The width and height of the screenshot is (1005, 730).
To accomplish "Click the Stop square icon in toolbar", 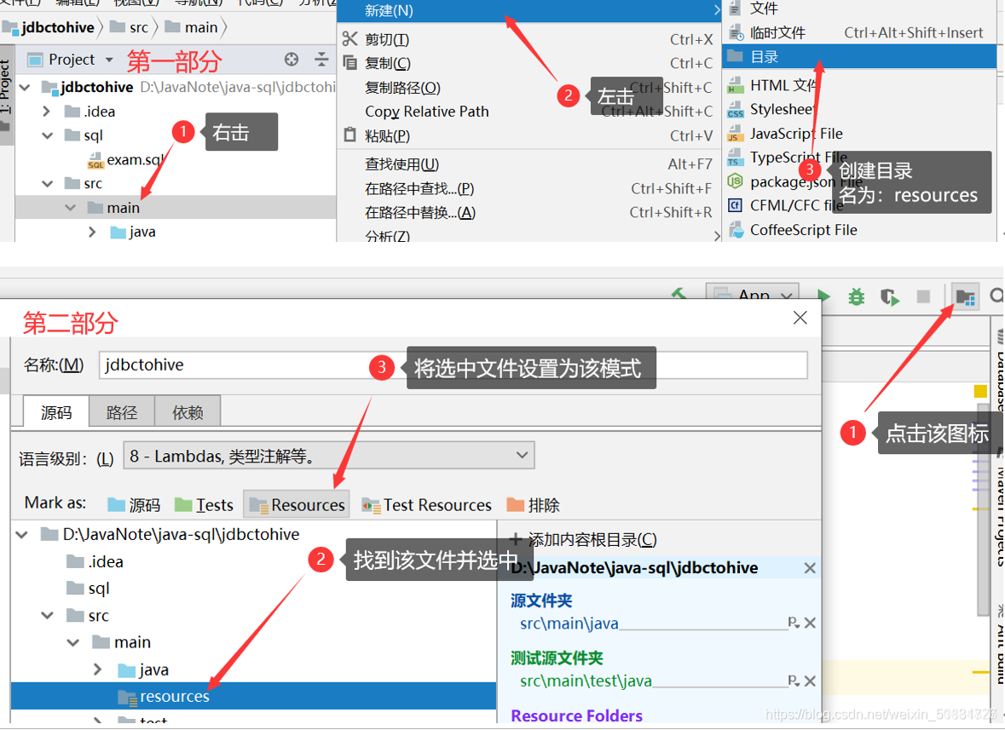I will point(924,296).
